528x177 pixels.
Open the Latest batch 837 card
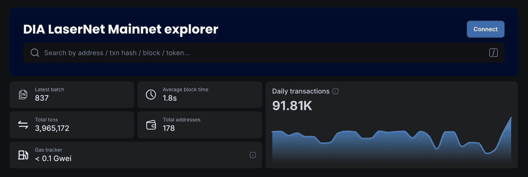coord(72,95)
